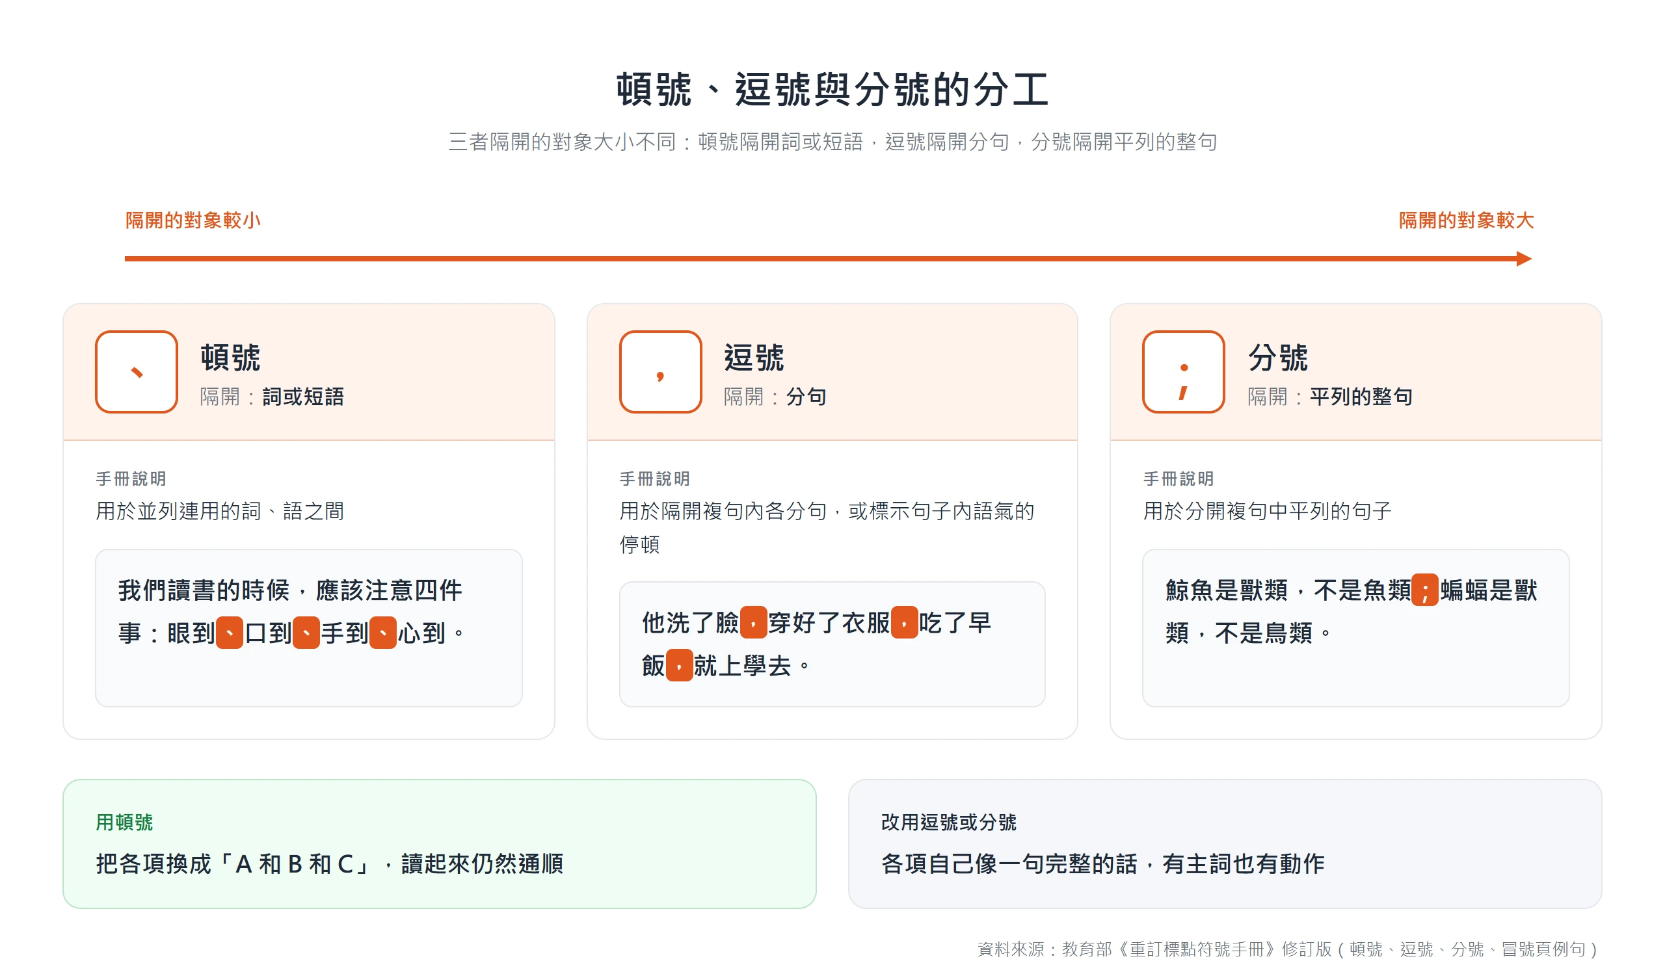This screenshot has width=1665, height=974.
Task: Click the text 隔開：平列的整句
Action: point(1330,396)
